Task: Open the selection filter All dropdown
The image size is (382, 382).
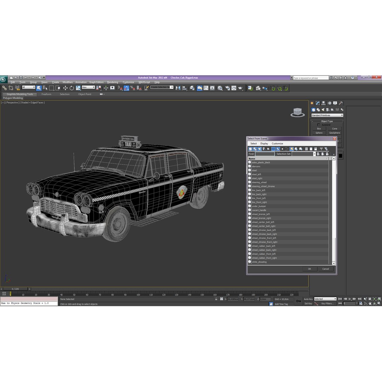Action: tap(29, 87)
